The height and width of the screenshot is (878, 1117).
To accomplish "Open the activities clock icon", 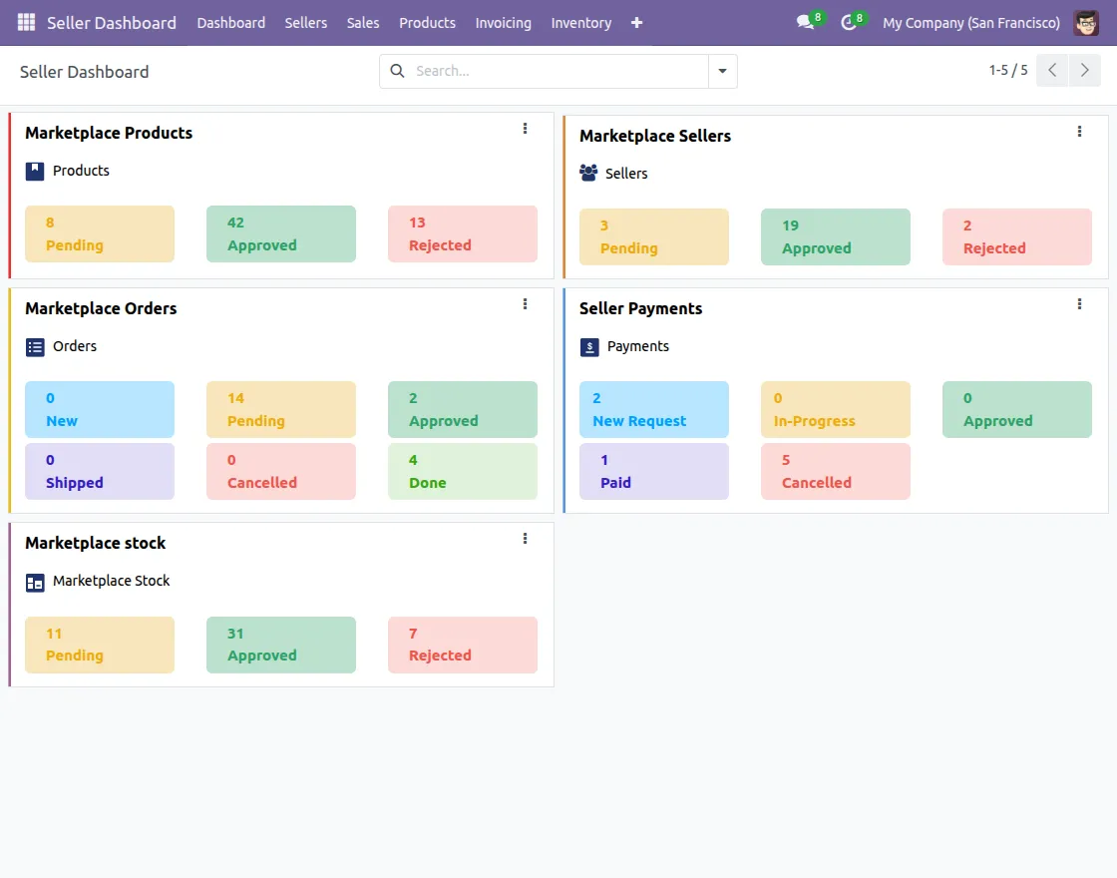I will point(849,22).
